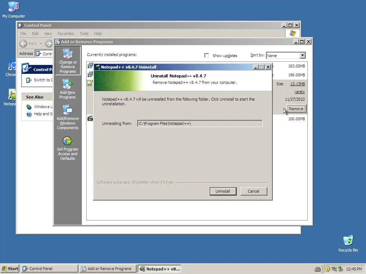Maximize the Control Panel window
Viewport: 366px width, 274px height.
click(x=290, y=25)
